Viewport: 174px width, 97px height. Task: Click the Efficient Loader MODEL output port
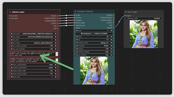[58, 16]
